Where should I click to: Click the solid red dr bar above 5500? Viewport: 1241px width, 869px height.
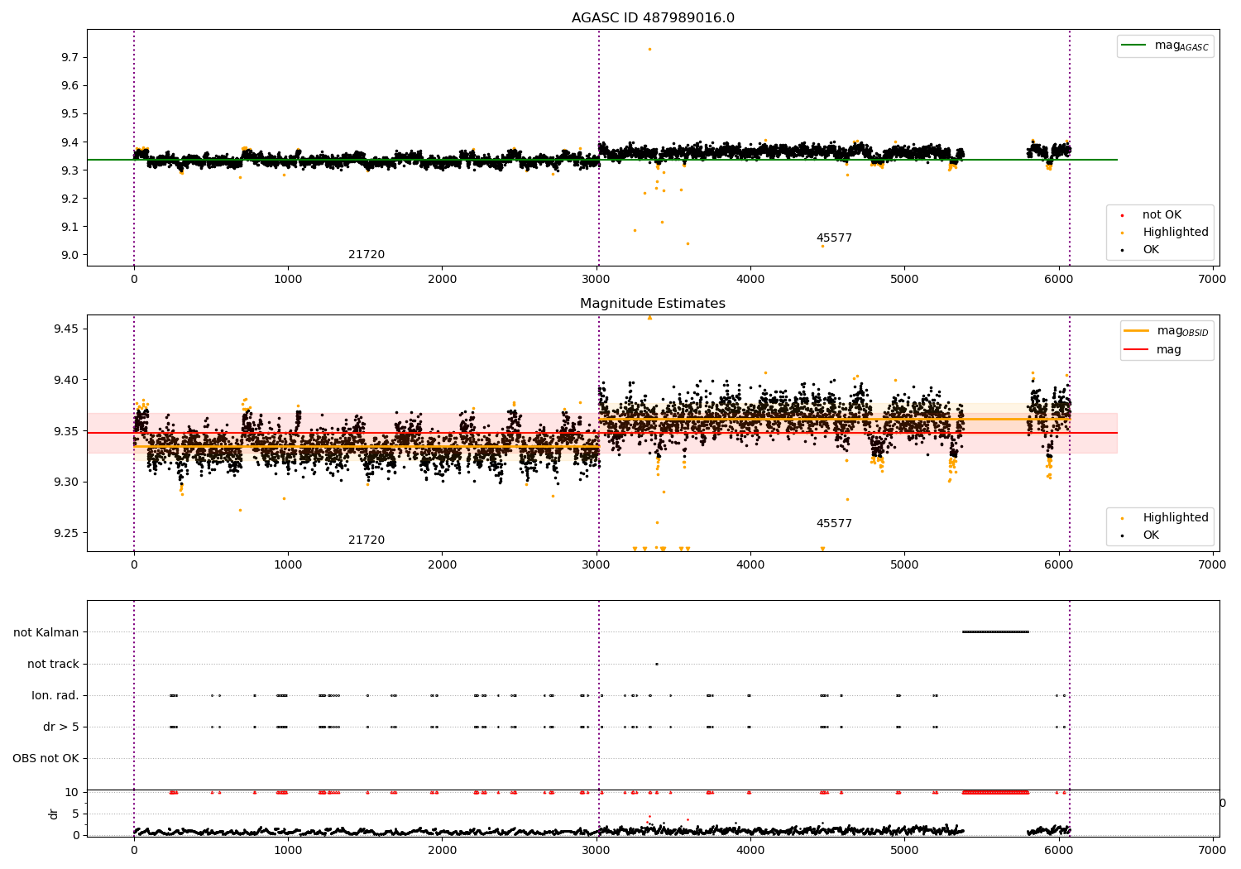tap(995, 793)
